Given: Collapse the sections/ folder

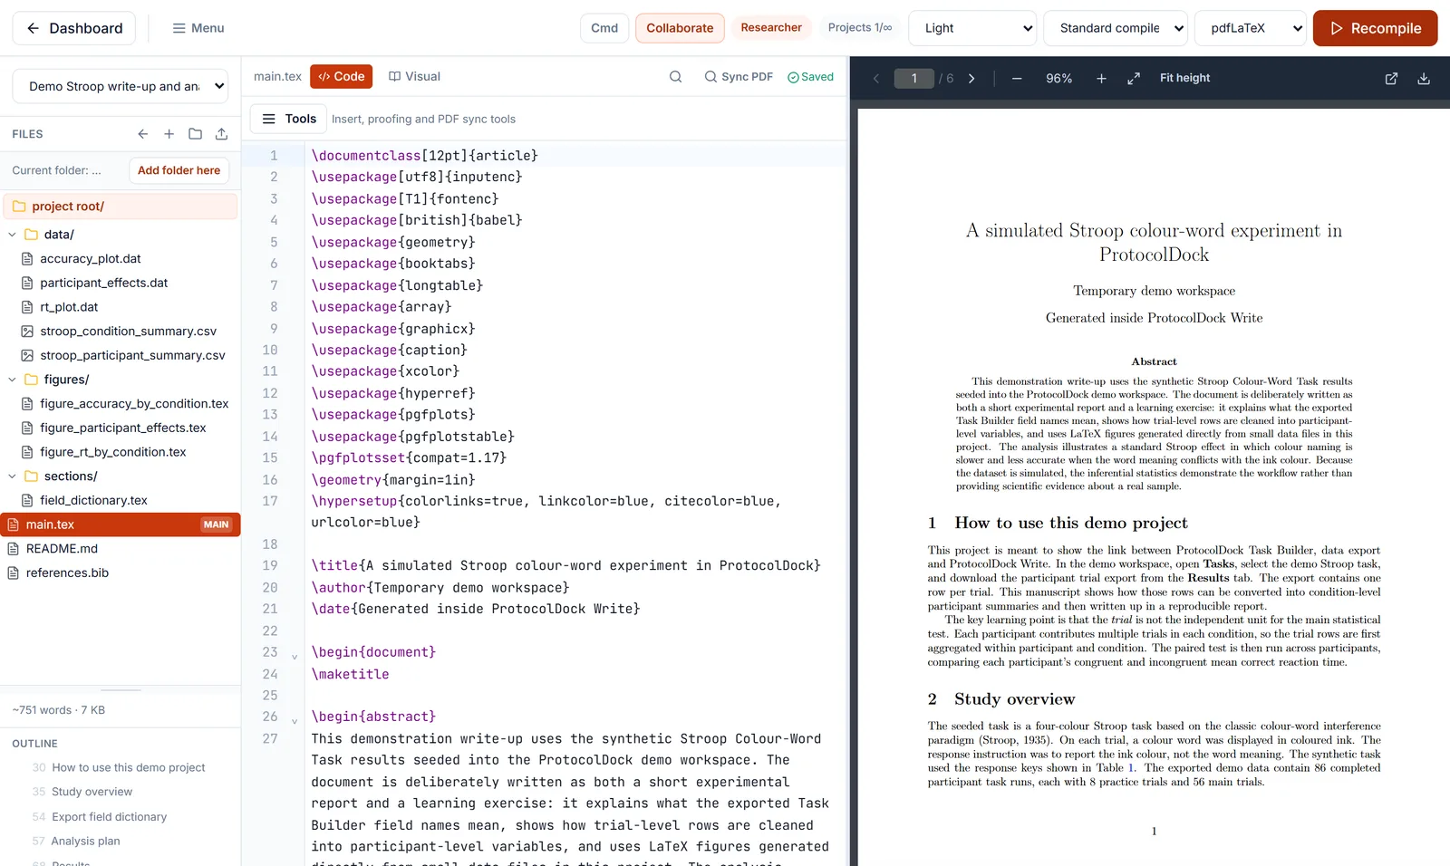Looking at the screenshot, I should (12, 476).
